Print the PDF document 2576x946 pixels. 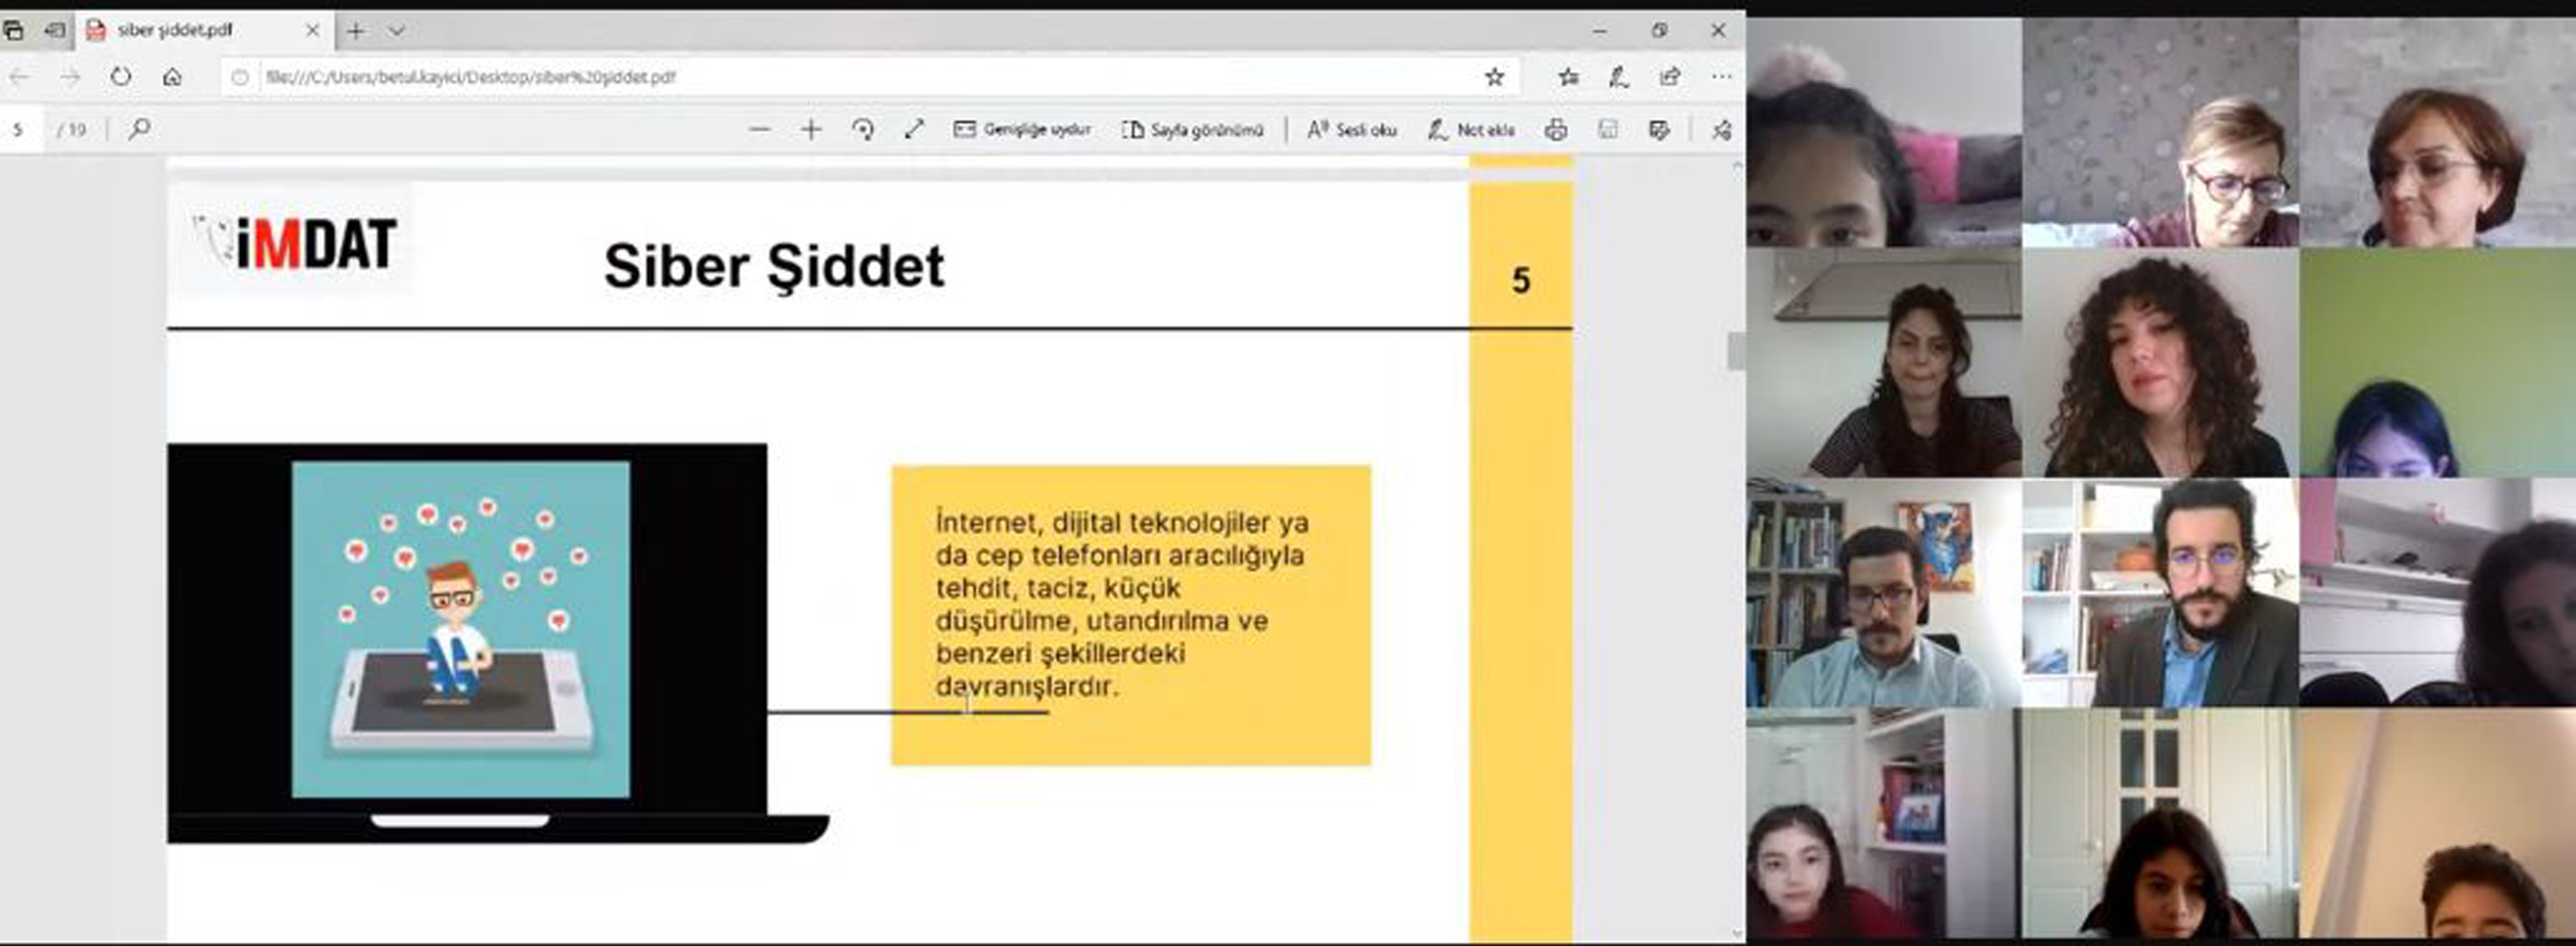(x=1556, y=130)
